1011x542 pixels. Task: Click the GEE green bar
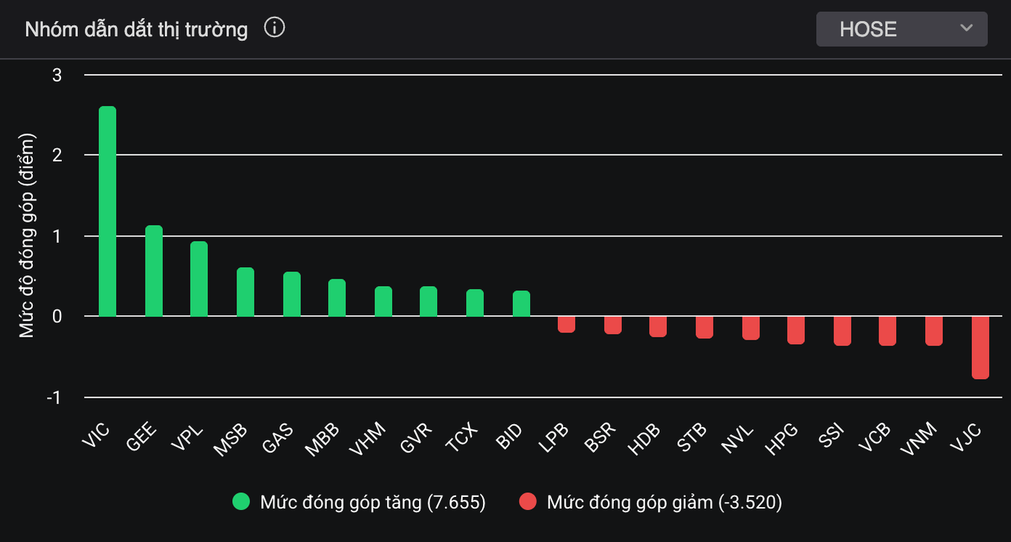click(x=153, y=271)
